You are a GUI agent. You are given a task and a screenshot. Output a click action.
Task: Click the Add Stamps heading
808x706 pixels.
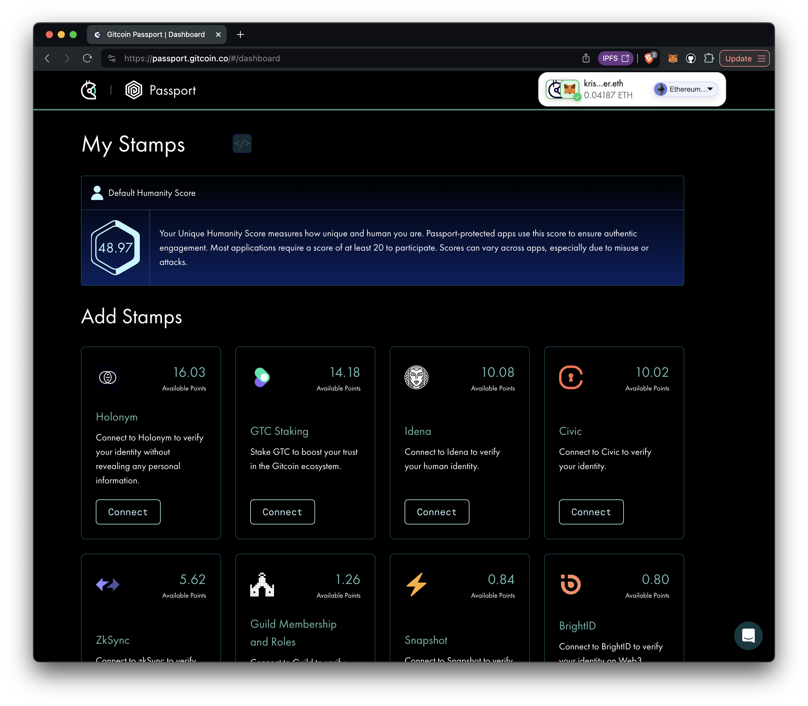point(131,317)
